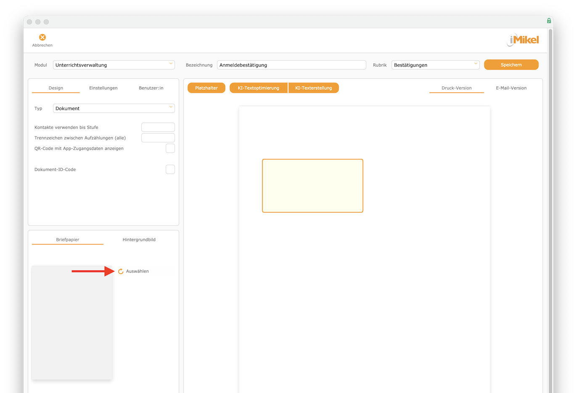Click the Dokument-ID-Code label
577x393 pixels.
click(x=55, y=169)
